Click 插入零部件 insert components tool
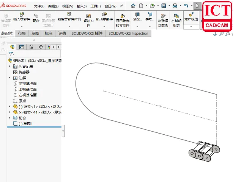Image resolution: width=233 pixels, height=182 pixels. (22, 17)
